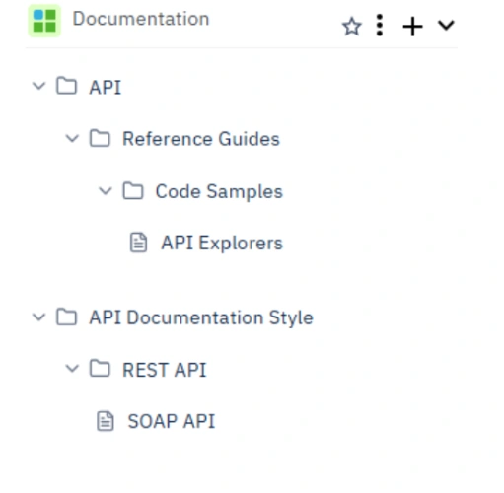Viewport: 504px width, 493px height.
Task: Select the API Documentation Style folder label
Action: tap(201, 317)
